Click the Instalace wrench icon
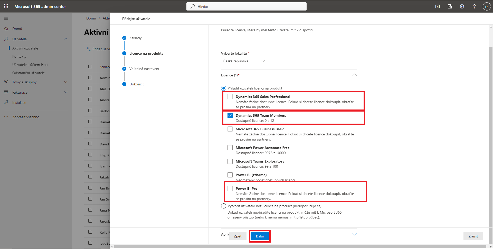Viewport: 493px width, 249px height. 6,103
